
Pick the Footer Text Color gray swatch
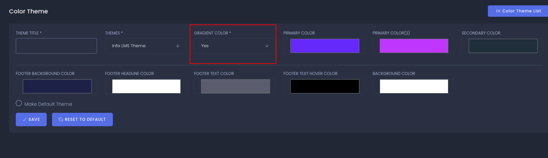(235, 86)
